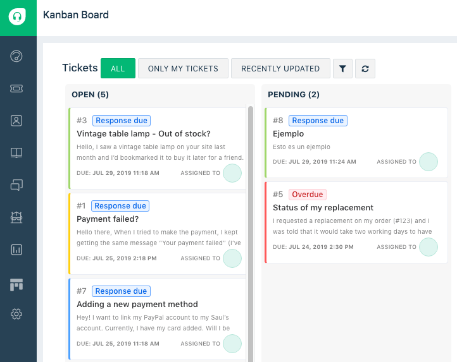Open ticket "Vintage table lamp - Out of stock?"
This screenshot has width=457, height=362.
tap(144, 134)
